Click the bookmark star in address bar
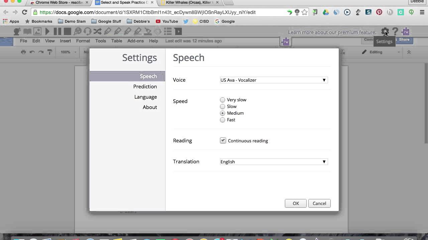Image resolution: width=428 pixels, height=240 pixels. point(304,12)
